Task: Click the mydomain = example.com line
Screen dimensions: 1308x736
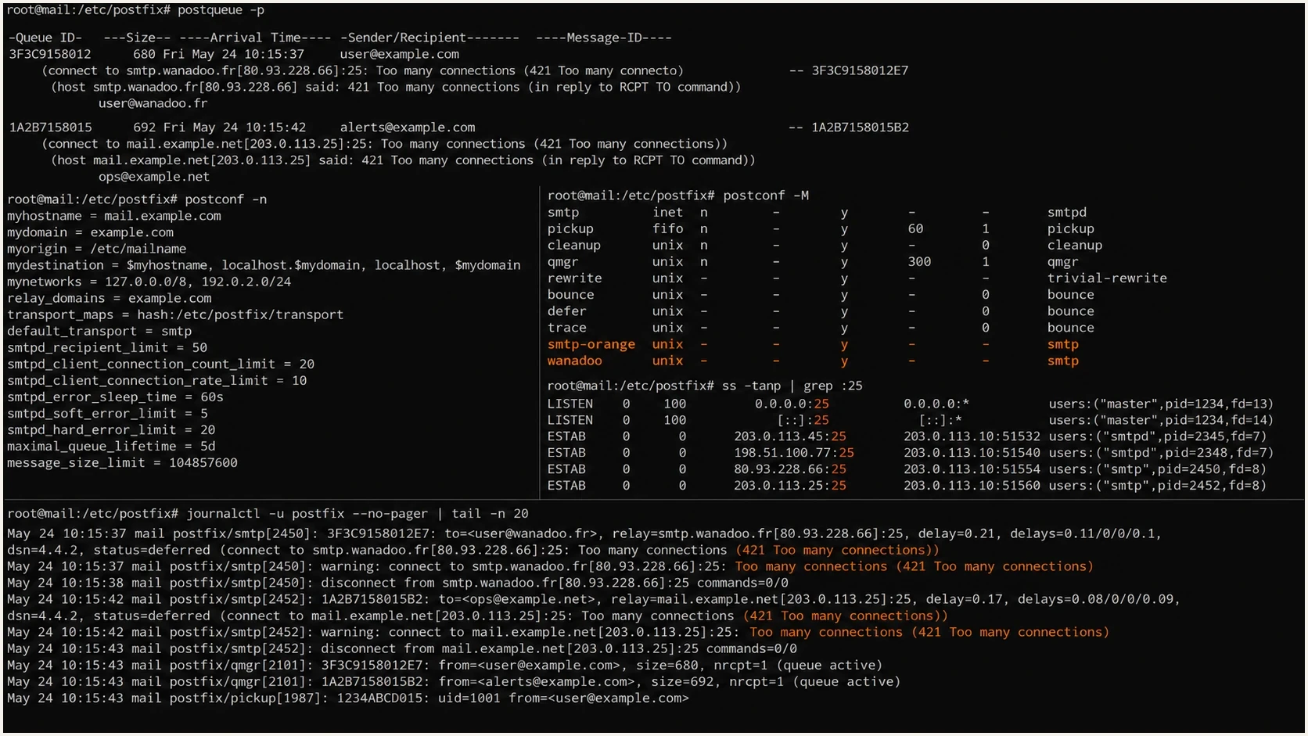Action: (91, 232)
